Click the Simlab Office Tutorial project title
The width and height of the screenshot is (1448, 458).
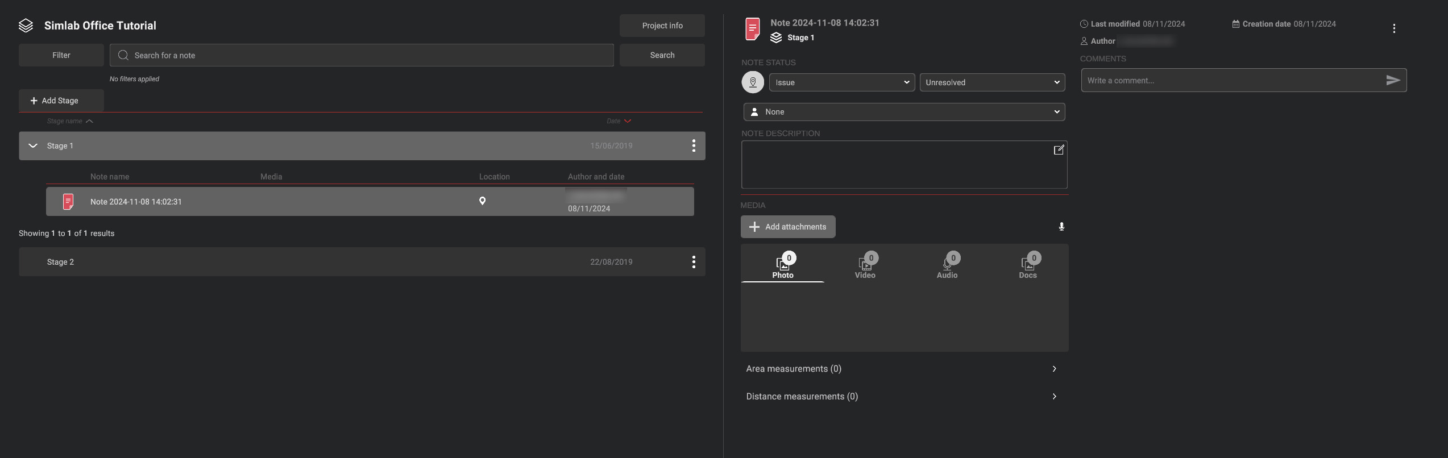(x=100, y=26)
